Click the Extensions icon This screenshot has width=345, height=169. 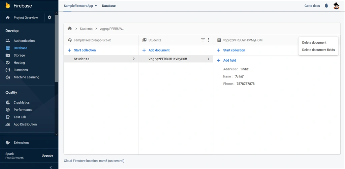8,142
